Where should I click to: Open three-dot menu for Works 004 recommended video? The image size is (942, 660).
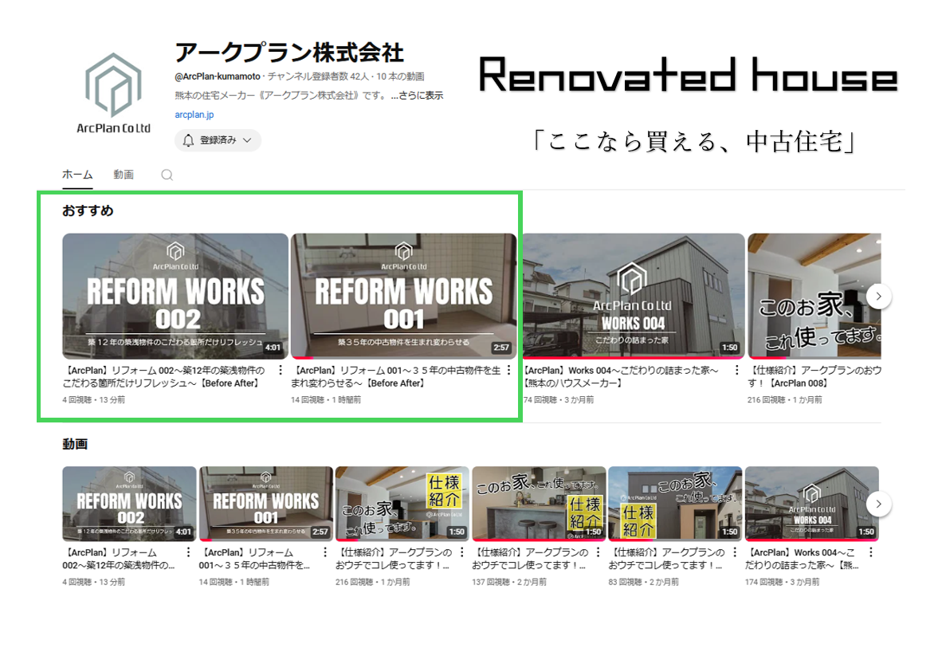pos(736,371)
